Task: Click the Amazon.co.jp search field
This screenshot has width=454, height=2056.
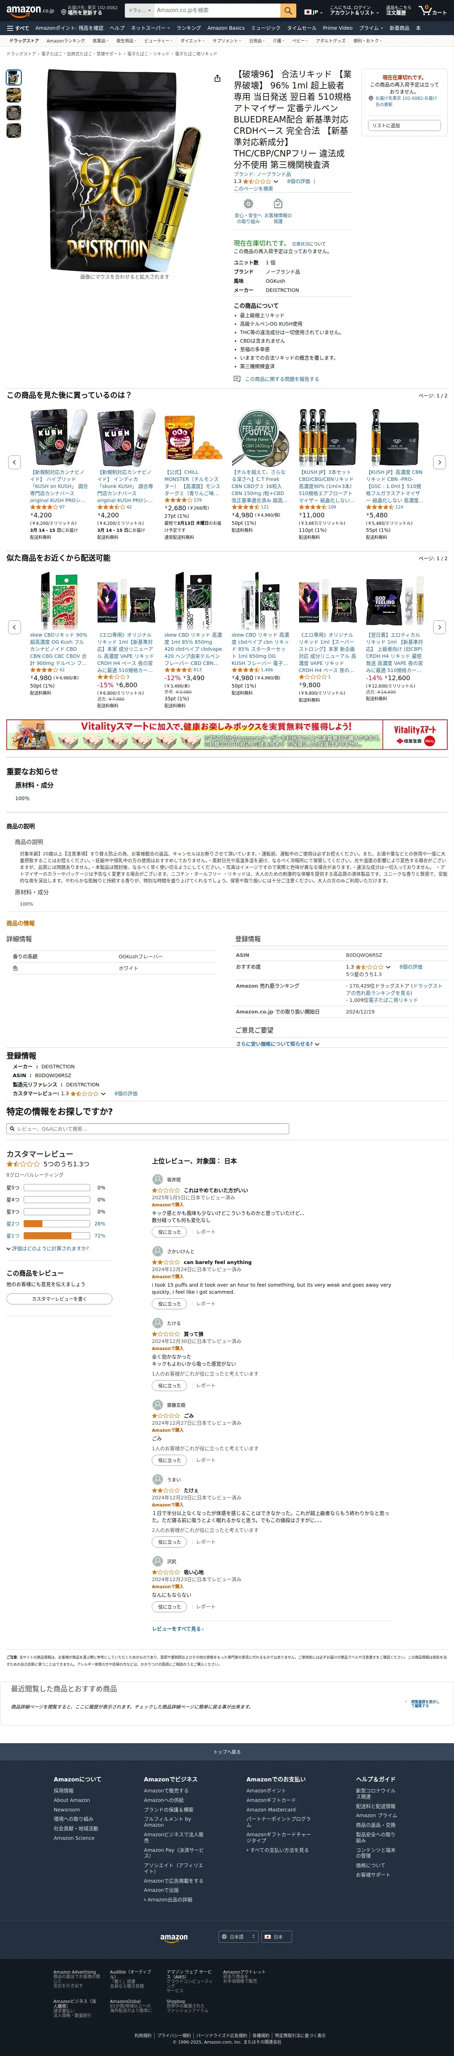Action: click(216, 10)
